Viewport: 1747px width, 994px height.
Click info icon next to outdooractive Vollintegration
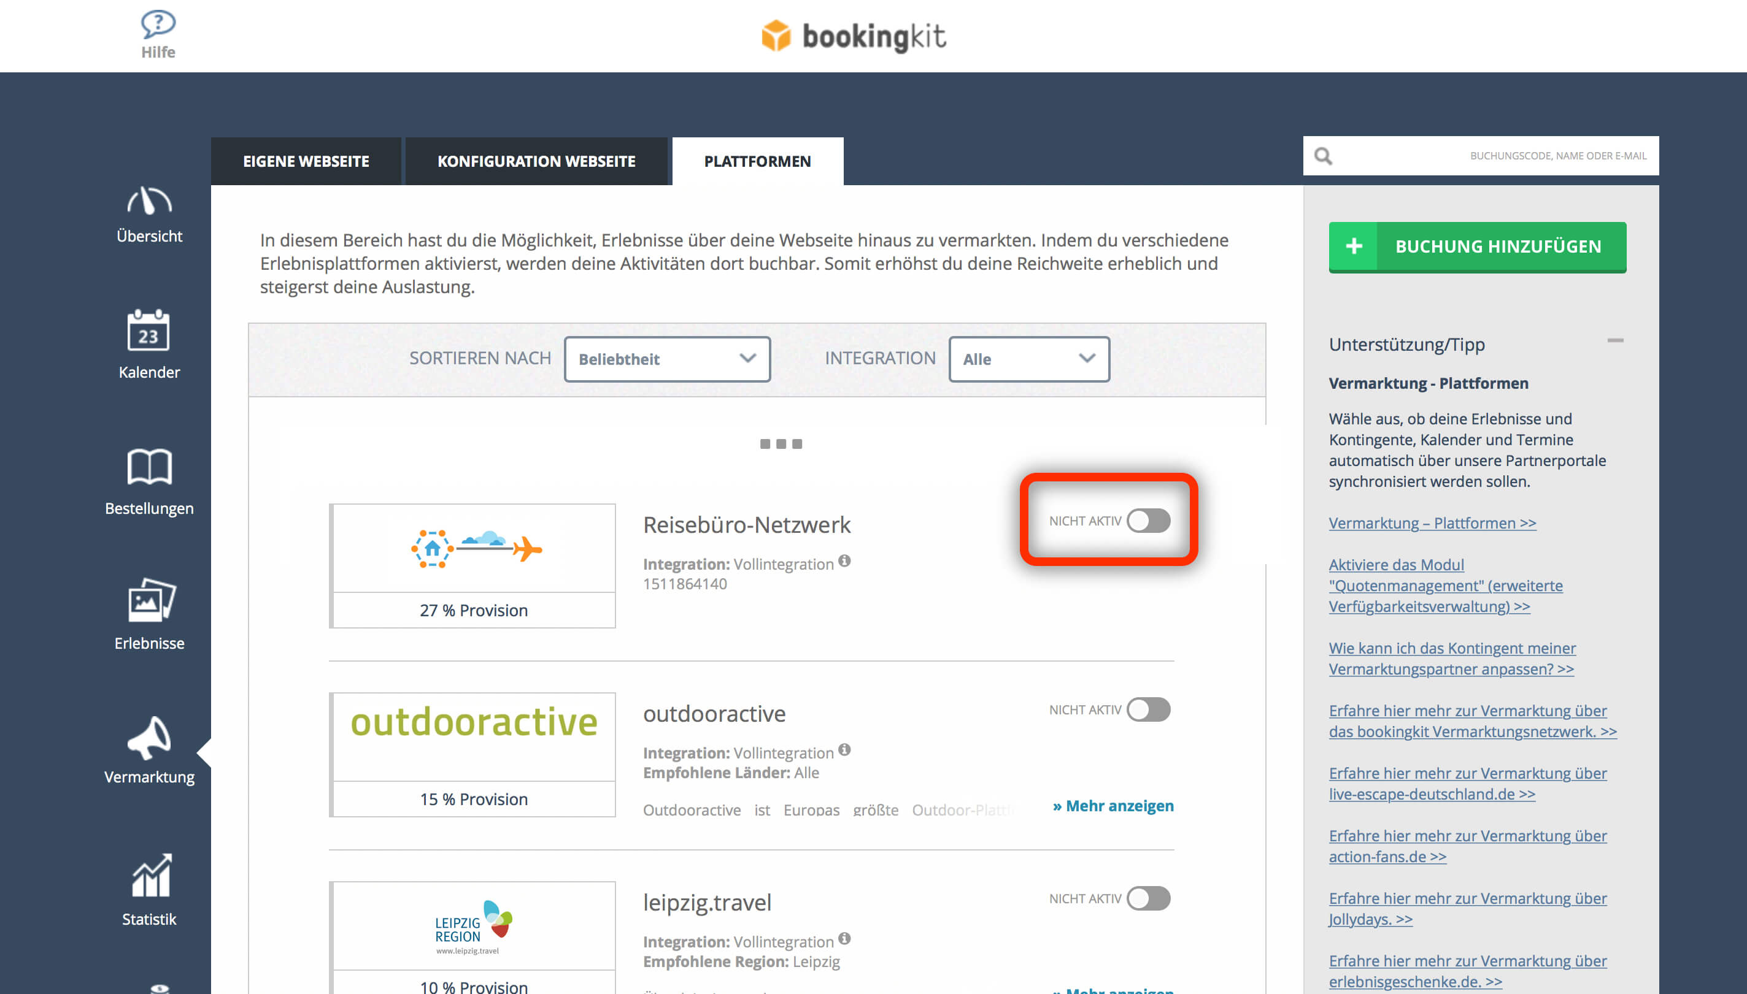[x=845, y=749]
